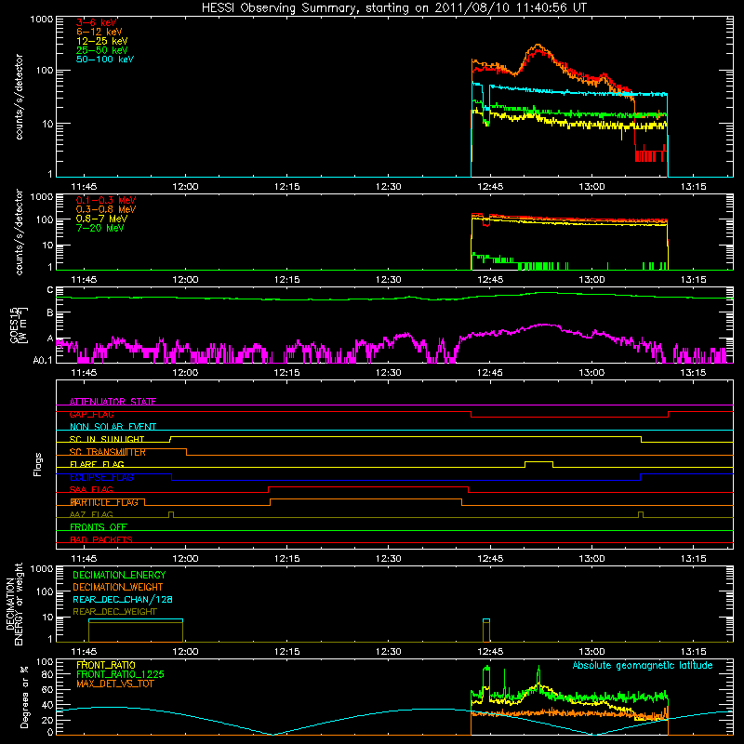Select the GAP_FLAG label
744x744 pixels.
[92, 414]
